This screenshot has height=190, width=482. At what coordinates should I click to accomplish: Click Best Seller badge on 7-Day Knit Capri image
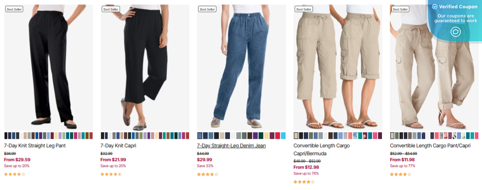tap(111, 9)
